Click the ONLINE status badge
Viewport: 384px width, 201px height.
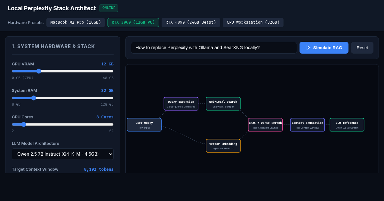pos(109,8)
